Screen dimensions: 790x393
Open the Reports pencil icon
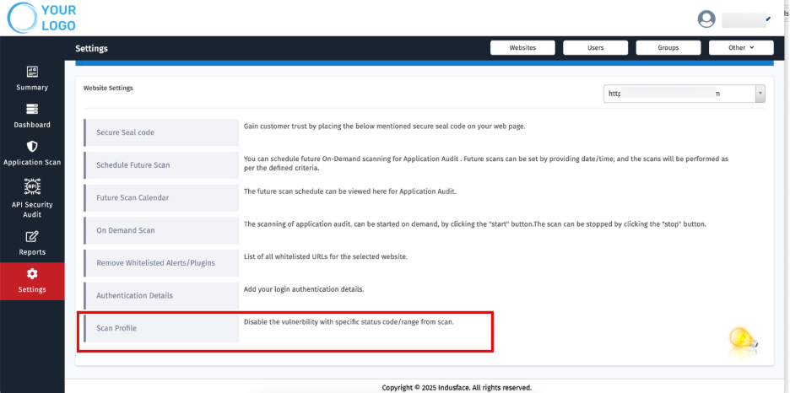32,236
